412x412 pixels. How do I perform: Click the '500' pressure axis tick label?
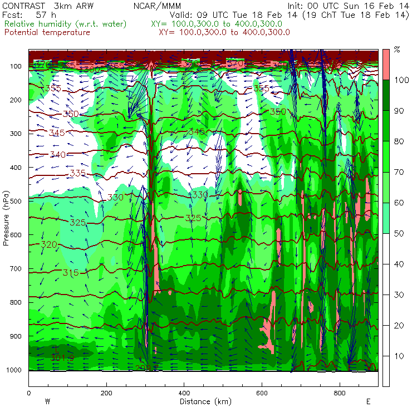(16, 201)
